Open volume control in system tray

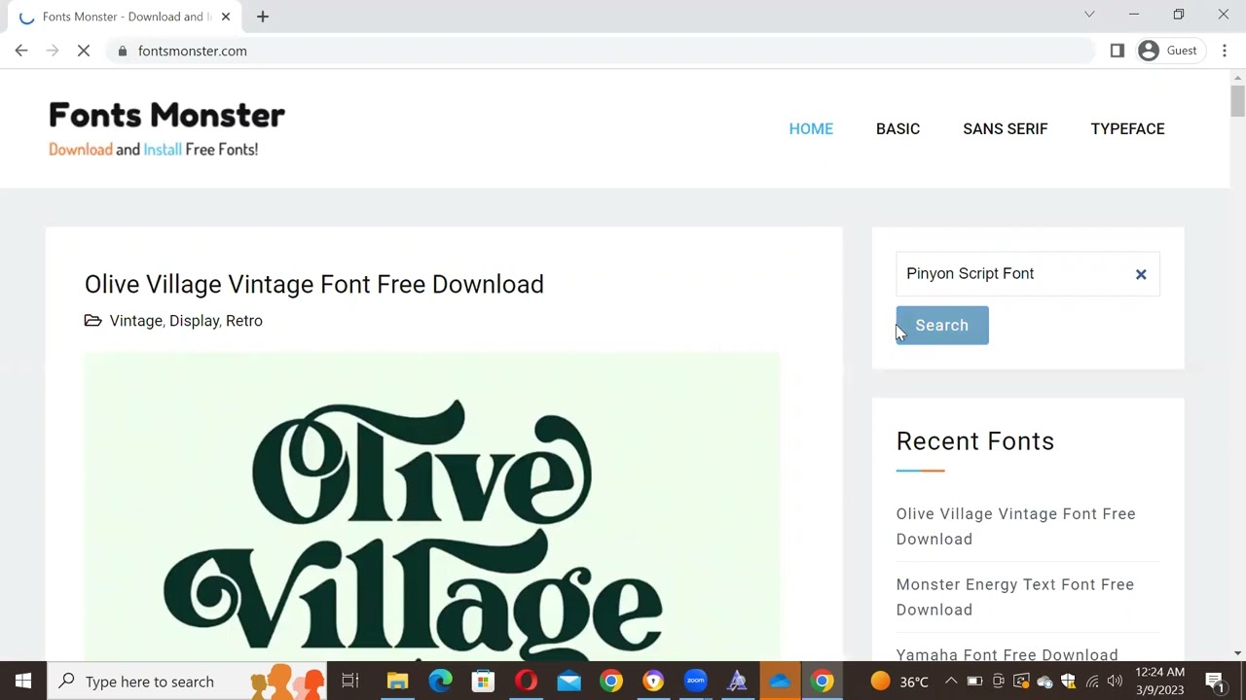point(1115,681)
